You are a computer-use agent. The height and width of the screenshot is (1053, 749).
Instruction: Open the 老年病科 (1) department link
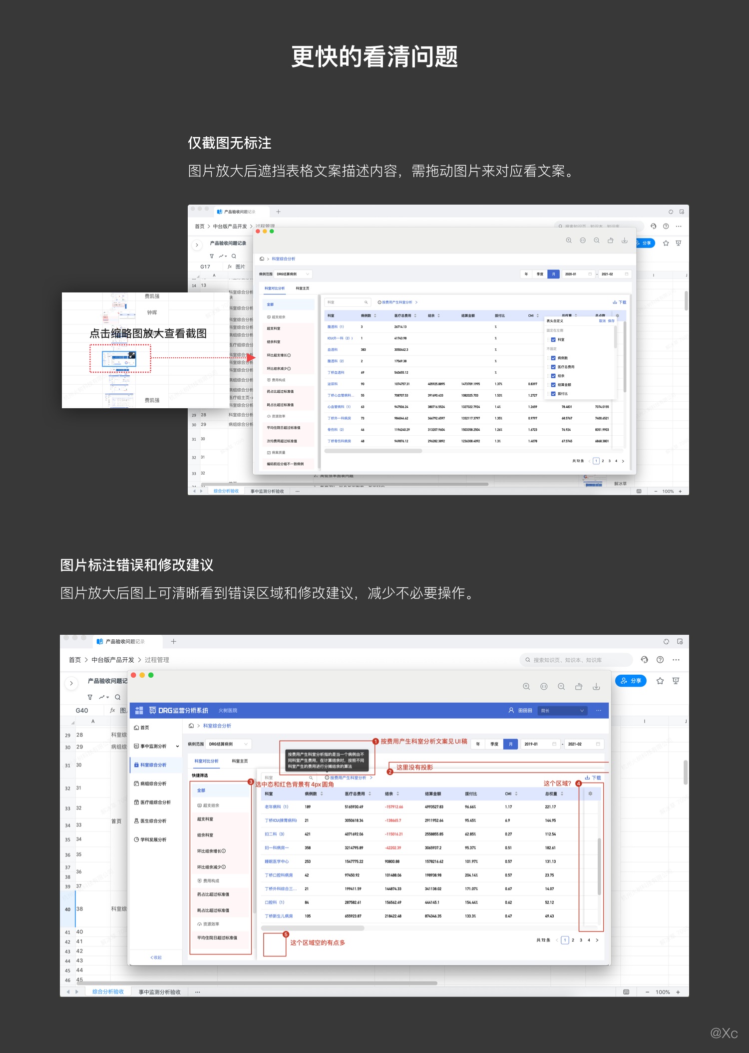[277, 806]
